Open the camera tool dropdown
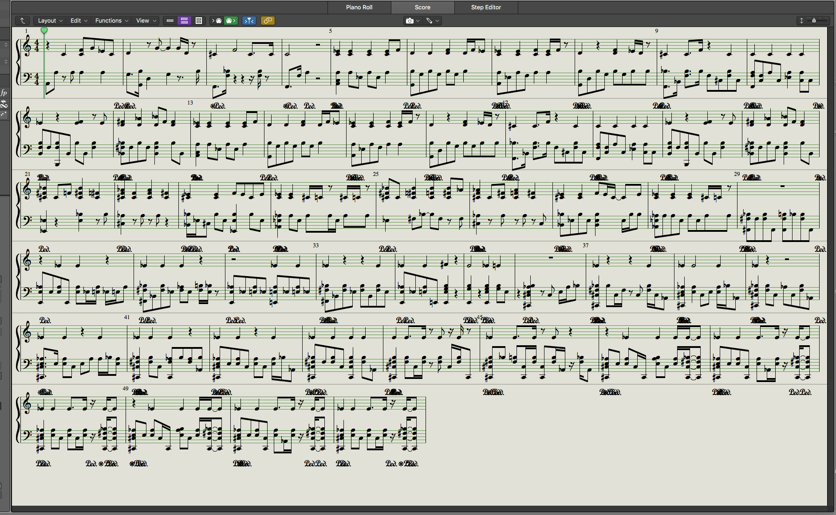This screenshot has height=515, width=836. coord(412,20)
